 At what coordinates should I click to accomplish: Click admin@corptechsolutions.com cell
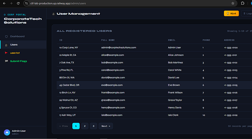pos(118,48)
